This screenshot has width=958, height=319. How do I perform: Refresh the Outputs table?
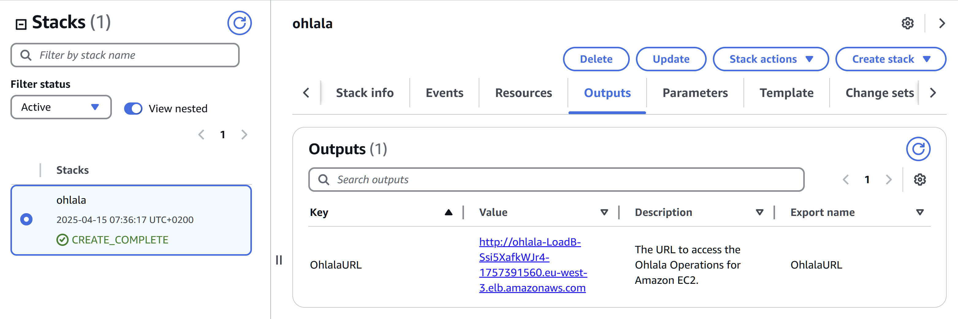coord(918,149)
